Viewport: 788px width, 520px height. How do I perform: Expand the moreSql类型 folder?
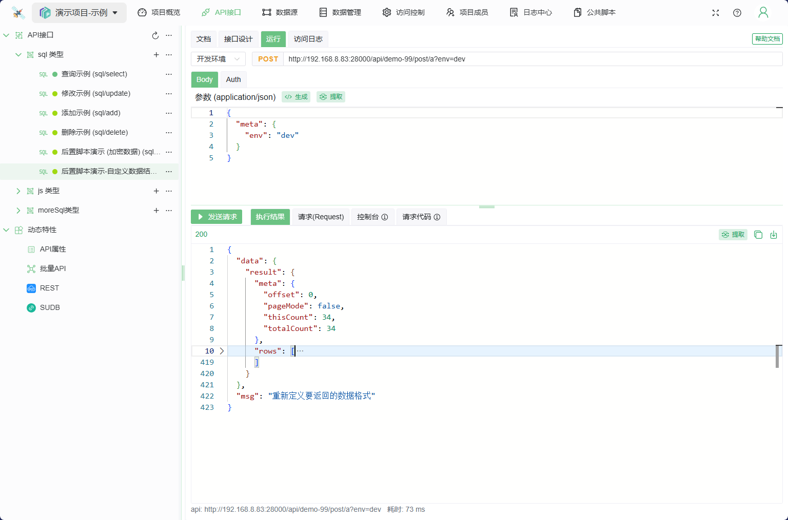(18, 211)
